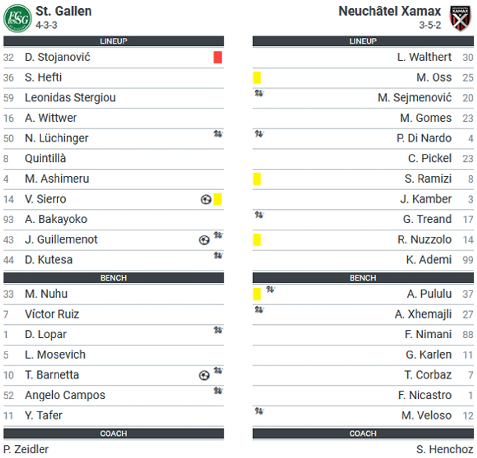This screenshot has width=477, height=458.
Task: Click the St. Gallen team name heading
Action: coord(64,11)
